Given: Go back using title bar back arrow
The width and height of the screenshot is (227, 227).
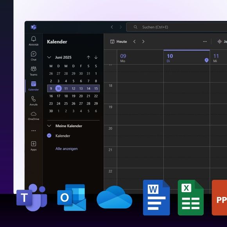Looking at the screenshot, I should pos(112,27).
